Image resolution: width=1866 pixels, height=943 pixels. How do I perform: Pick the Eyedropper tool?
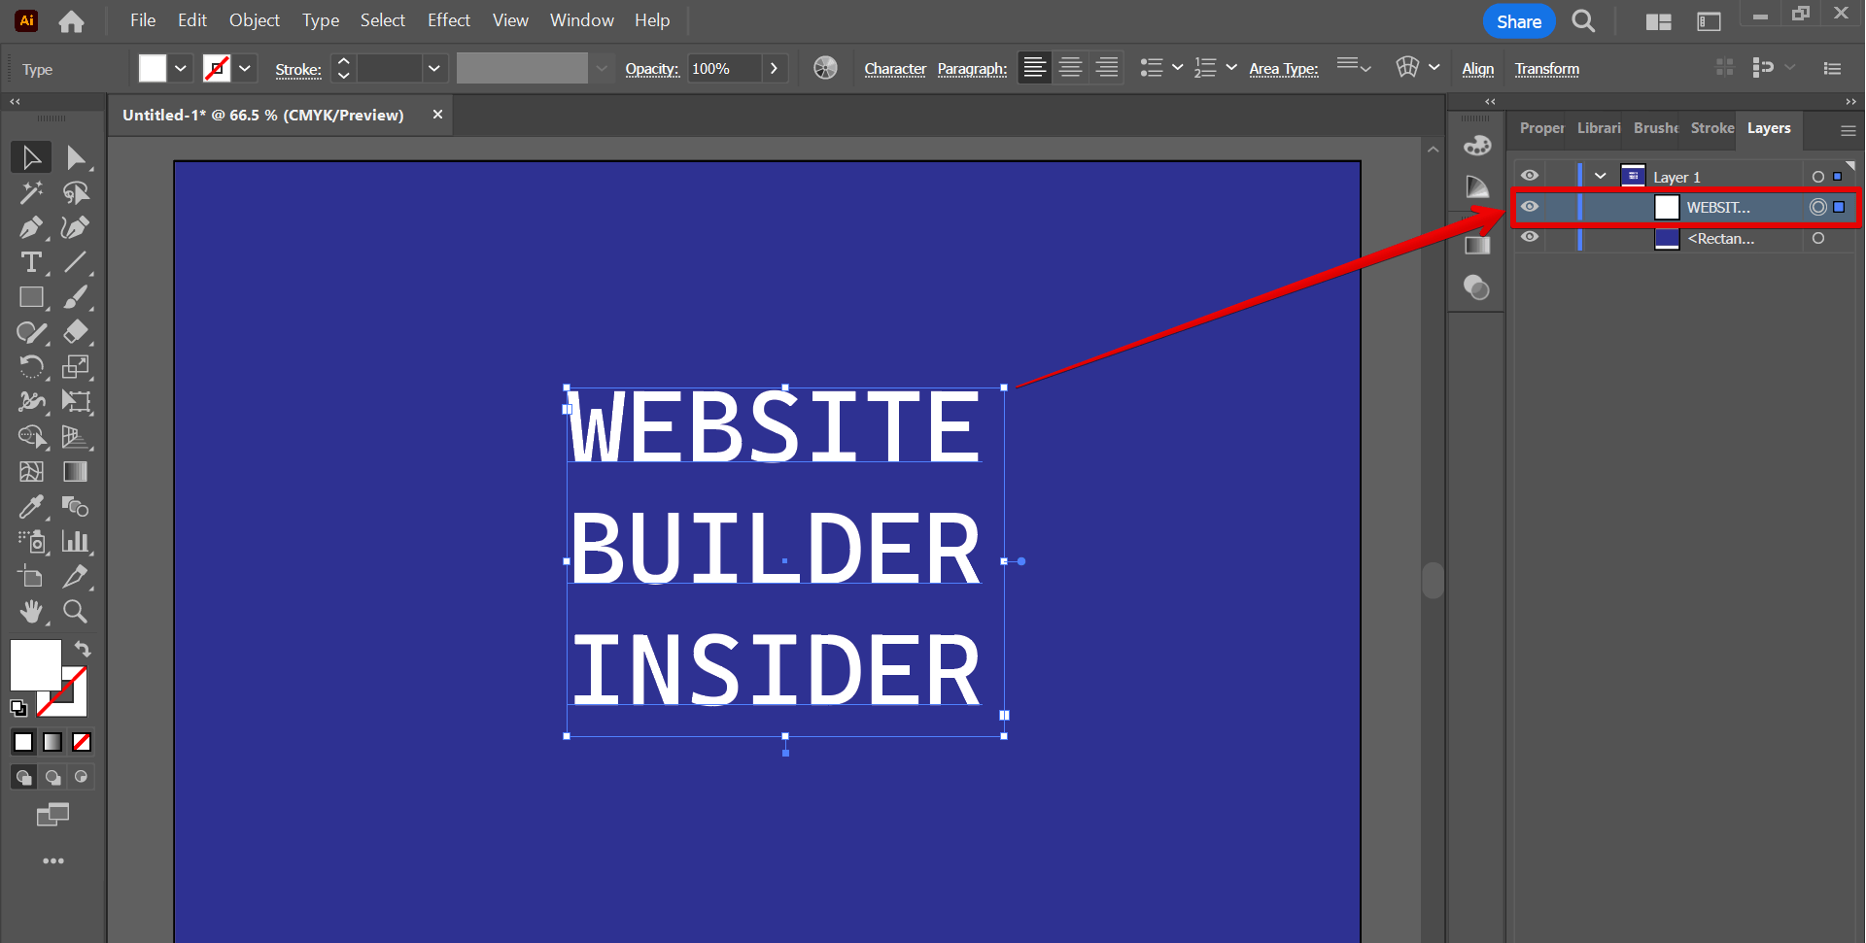coord(31,506)
